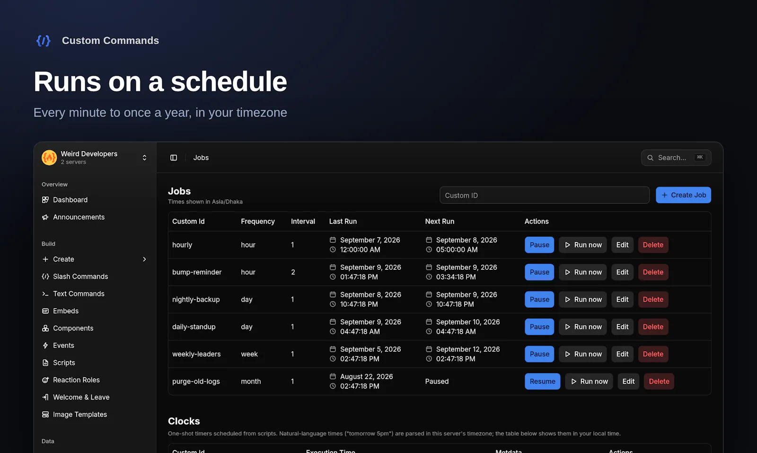The width and height of the screenshot is (757, 453).
Task: Click the Announcements megaphone icon
Action: (45, 217)
